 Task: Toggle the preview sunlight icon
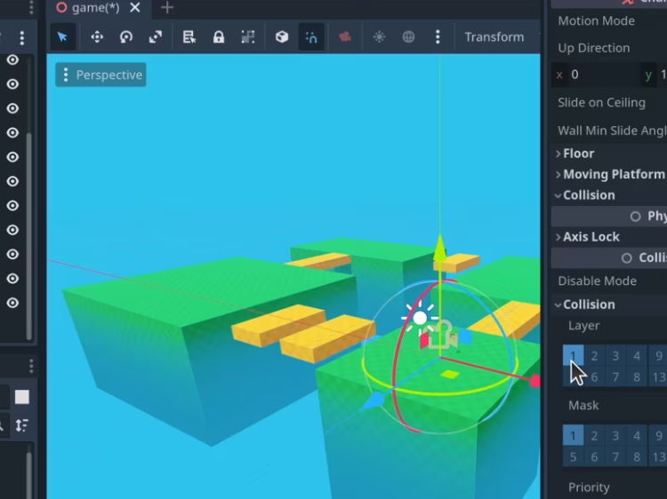pyautogui.click(x=379, y=37)
